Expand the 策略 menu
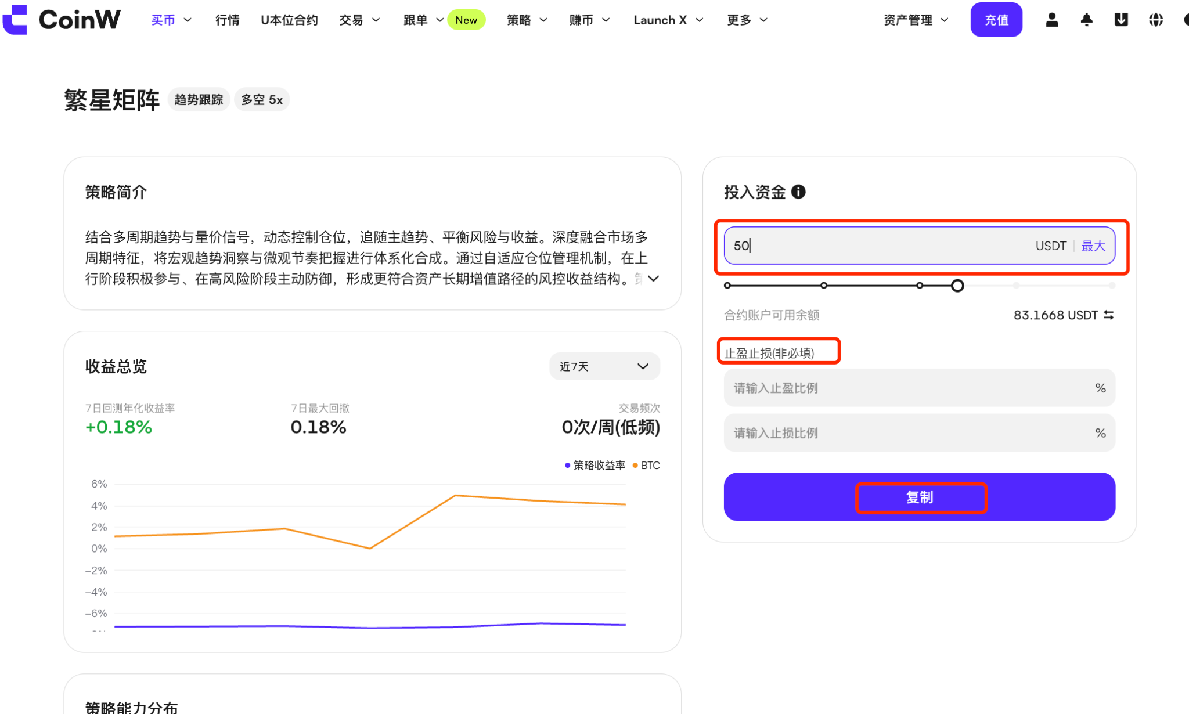 click(x=527, y=20)
